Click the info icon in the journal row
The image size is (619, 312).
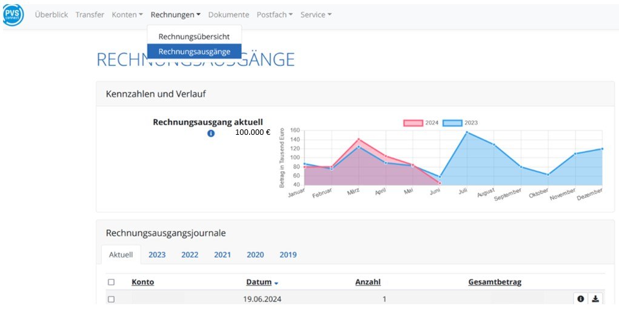click(x=580, y=299)
